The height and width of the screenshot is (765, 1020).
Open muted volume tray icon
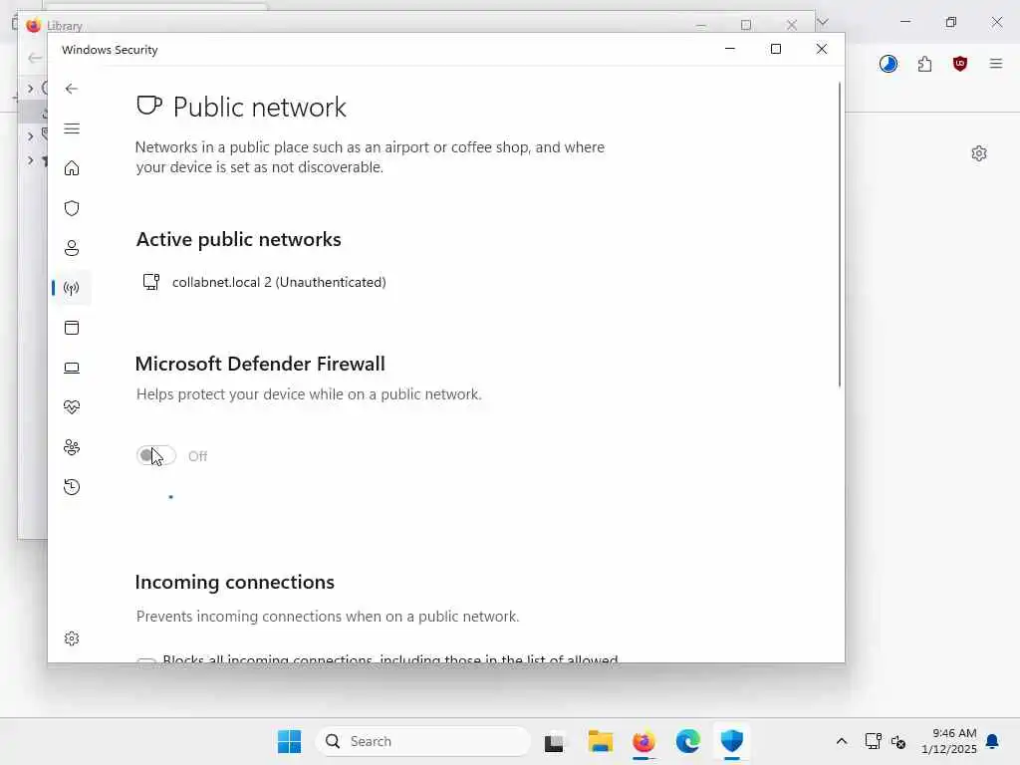(x=898, y=741)
